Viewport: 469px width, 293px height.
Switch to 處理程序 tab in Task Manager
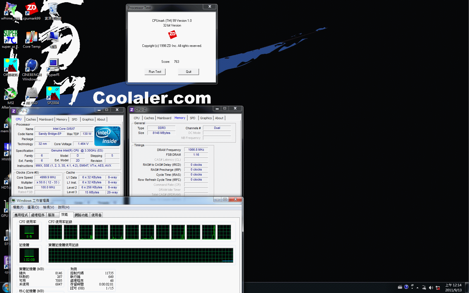click(x=38, y=215)
